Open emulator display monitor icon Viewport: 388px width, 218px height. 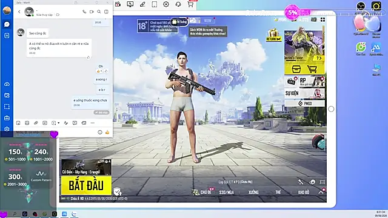130,4
